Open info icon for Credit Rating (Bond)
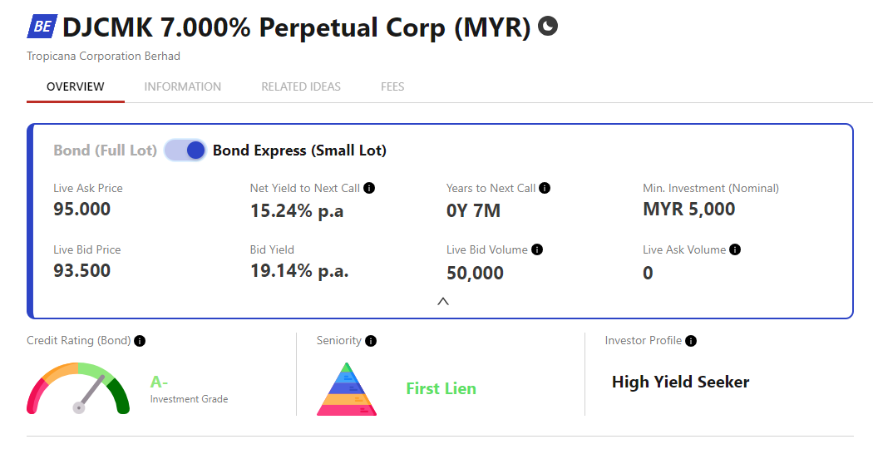873x454 pixels. pos(140,341)
